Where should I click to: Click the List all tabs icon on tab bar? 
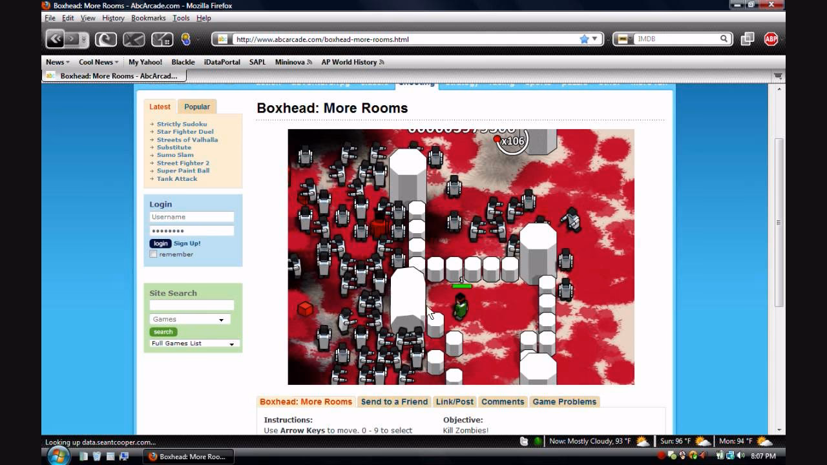pyautogui.click(x=778, y=76)
